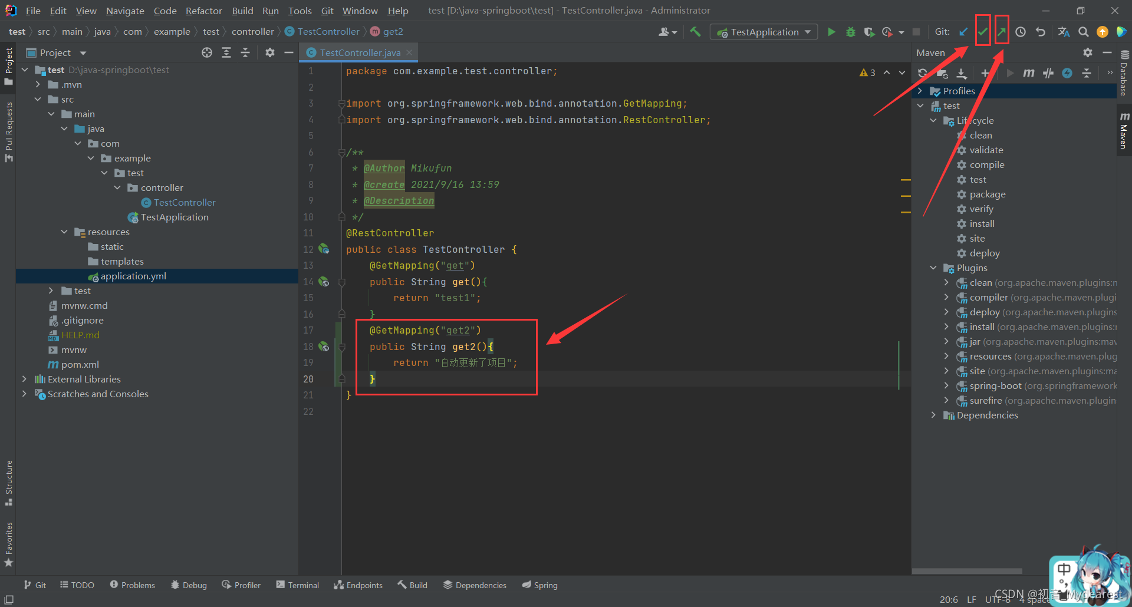Viewport: 1132px width, 607px height.
Task: Hide the Maven tool window
Action: pyautogui.click(x=1107, y=52)
